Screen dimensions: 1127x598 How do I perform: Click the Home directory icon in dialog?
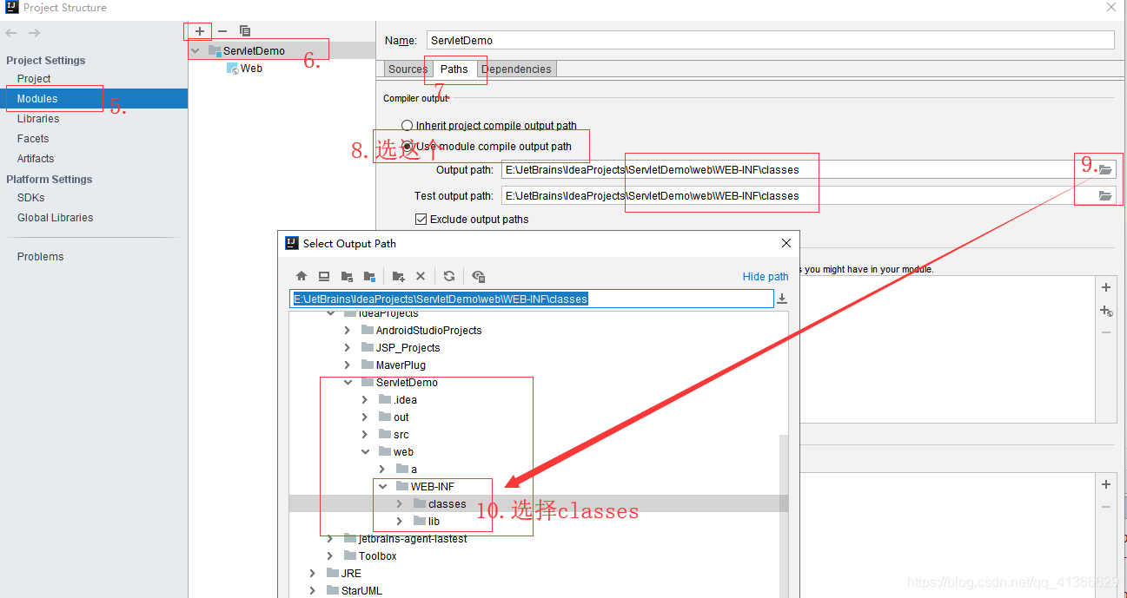[x=302, y=276]
